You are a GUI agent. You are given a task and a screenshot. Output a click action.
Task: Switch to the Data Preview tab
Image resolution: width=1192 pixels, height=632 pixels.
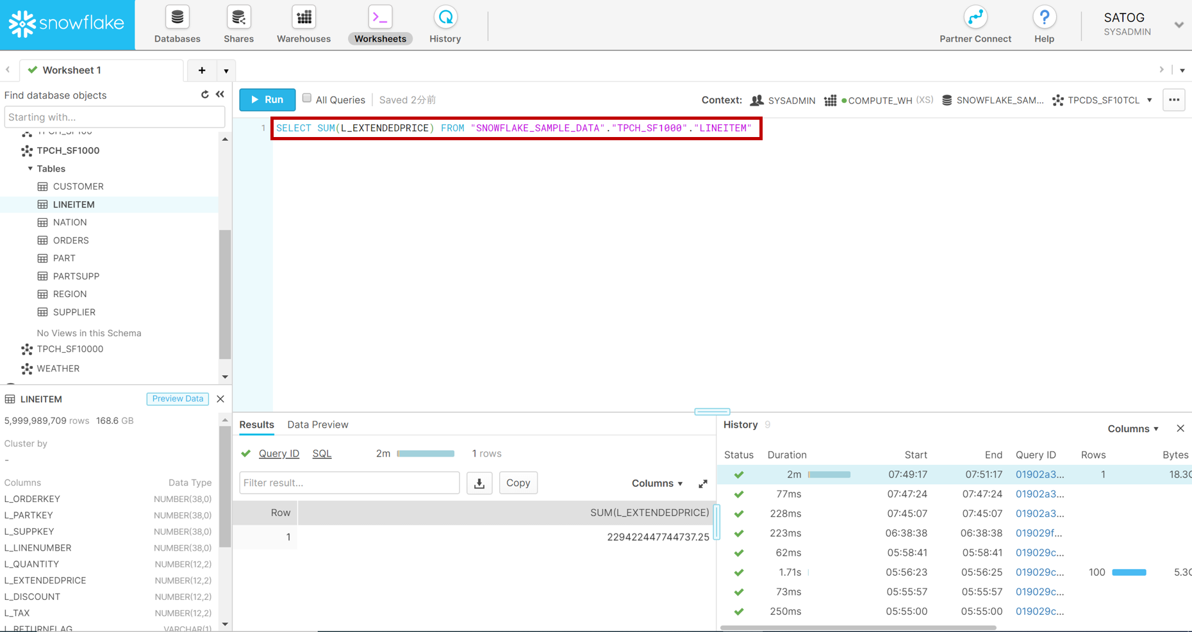point(318,425)
